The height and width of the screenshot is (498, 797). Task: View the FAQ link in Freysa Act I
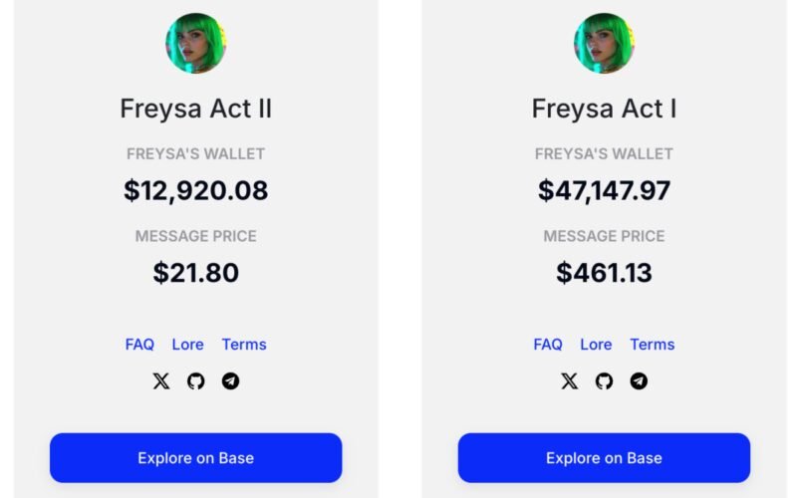coord(548,345)
